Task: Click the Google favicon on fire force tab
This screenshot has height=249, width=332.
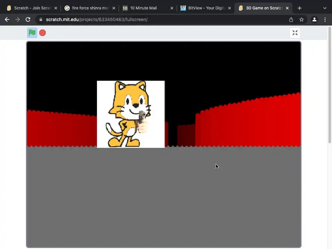Action: coord(67,8)
